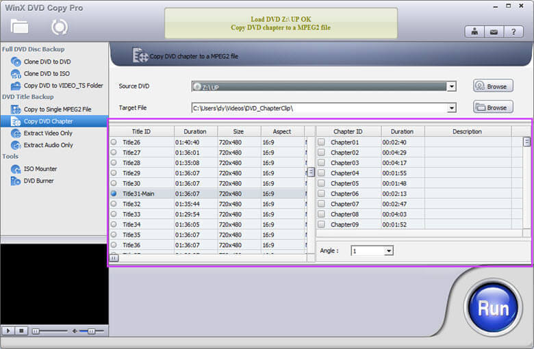The height and width of the screenshot is (349, 534).
Task: Check the Chapter01 checkbox
Action: tap(321, 142)
